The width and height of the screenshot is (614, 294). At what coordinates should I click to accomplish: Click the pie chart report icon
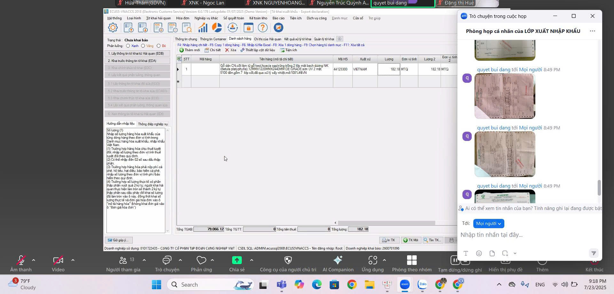point(217,28)
